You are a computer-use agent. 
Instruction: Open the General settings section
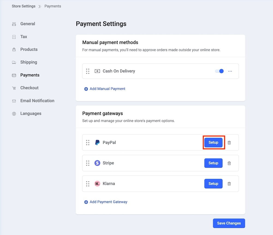coord(28,24)
